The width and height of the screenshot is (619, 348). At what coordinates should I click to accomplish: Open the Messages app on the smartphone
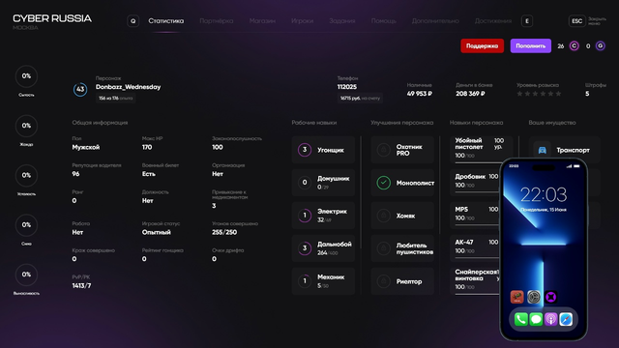536,319
